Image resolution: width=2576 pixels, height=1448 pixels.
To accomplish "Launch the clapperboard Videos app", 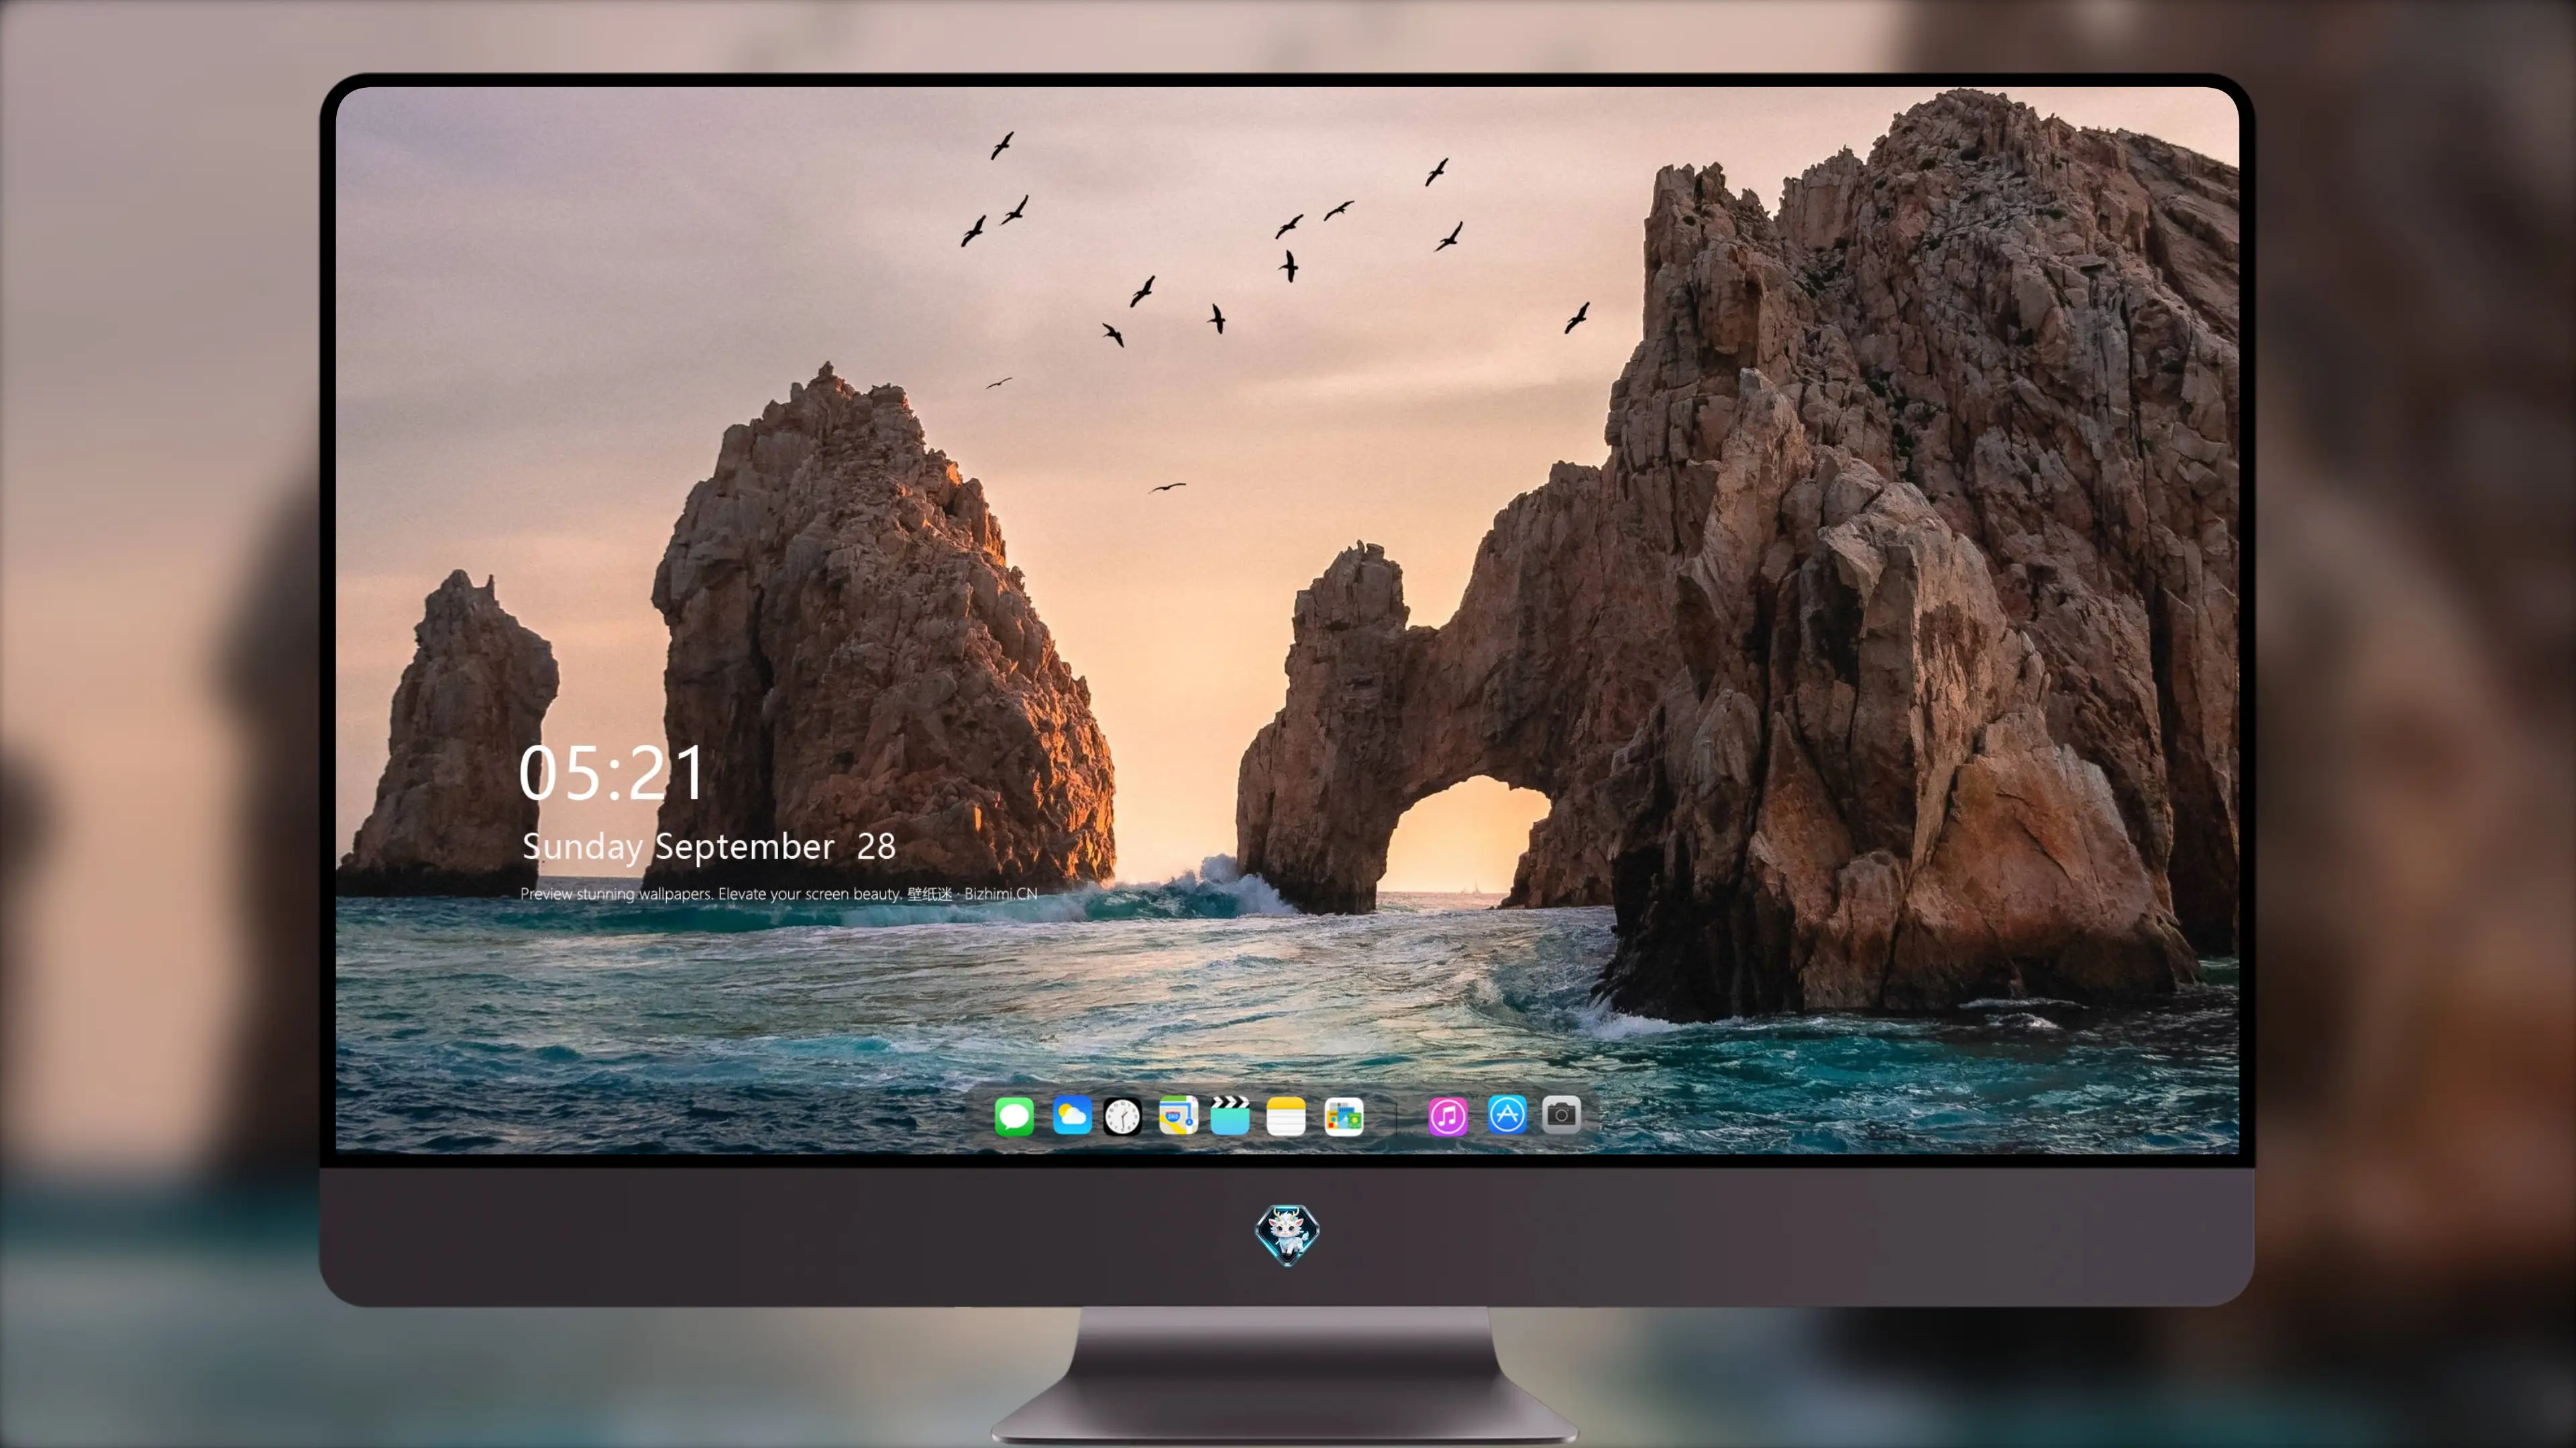I will click(x=1230, y=1115).
